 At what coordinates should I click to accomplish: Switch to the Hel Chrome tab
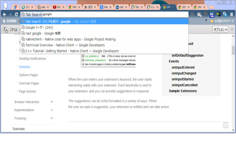(74, 7)
